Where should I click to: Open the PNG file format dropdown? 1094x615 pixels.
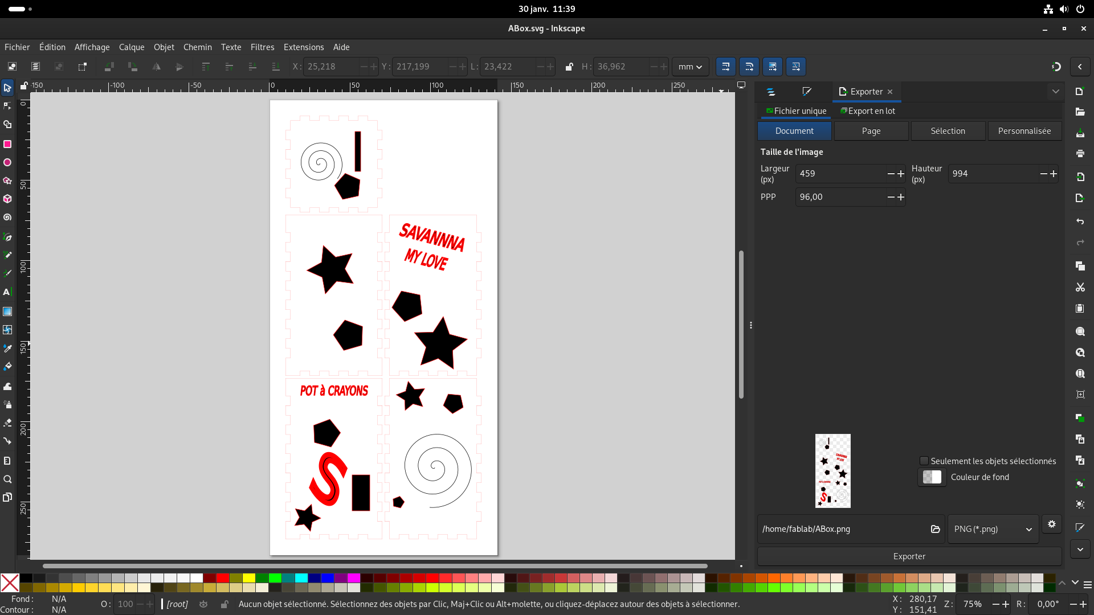(993, 529)
